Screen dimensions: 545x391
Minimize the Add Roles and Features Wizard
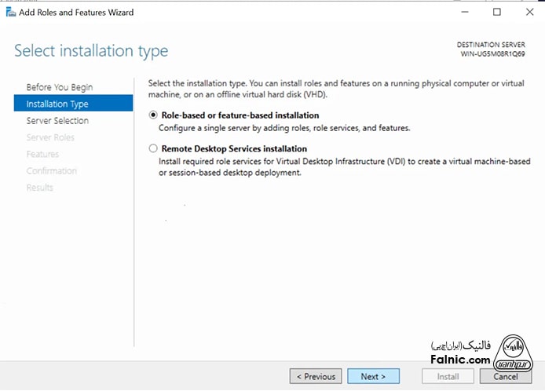tap(461, 13)
